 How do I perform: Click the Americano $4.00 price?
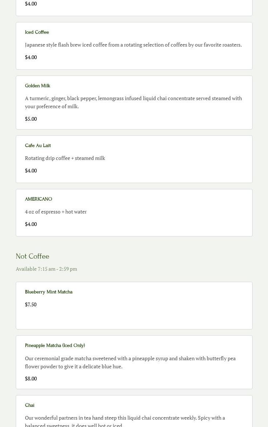[31, 224]
